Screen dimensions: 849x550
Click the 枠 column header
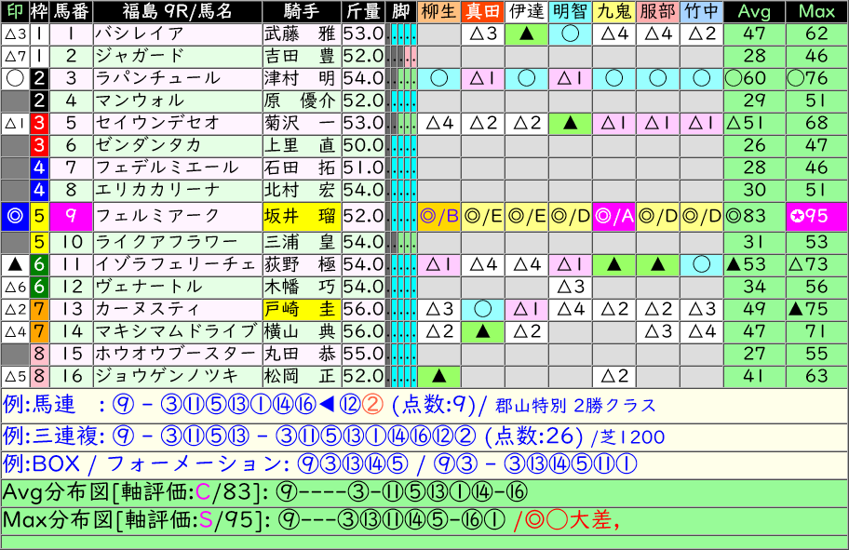pos(38,11)
